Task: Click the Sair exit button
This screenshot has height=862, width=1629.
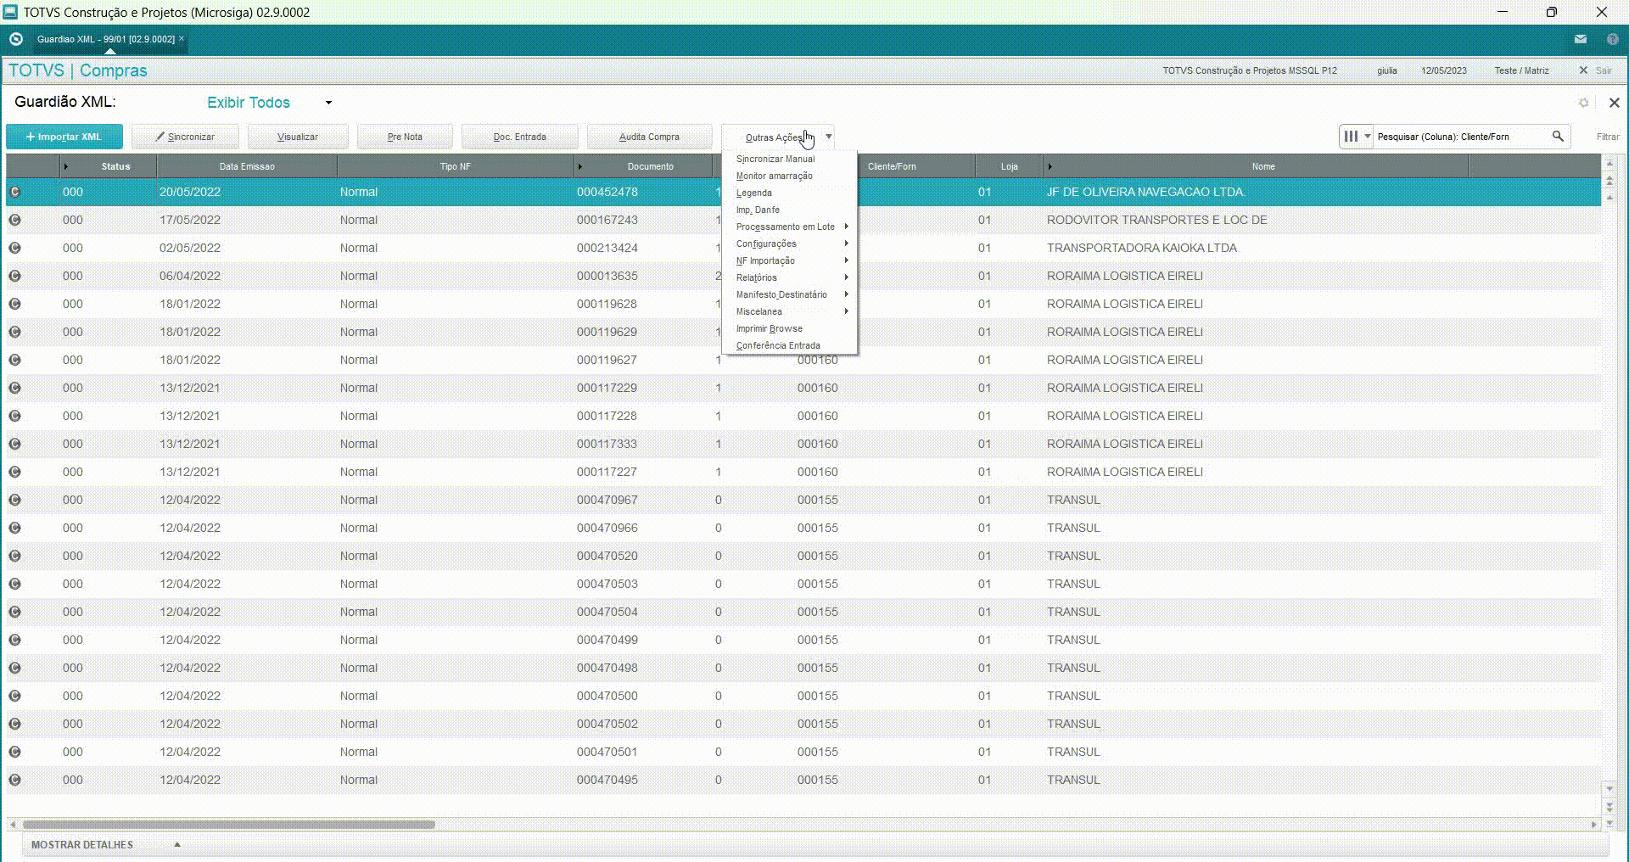Action: tap(1595, 70)
